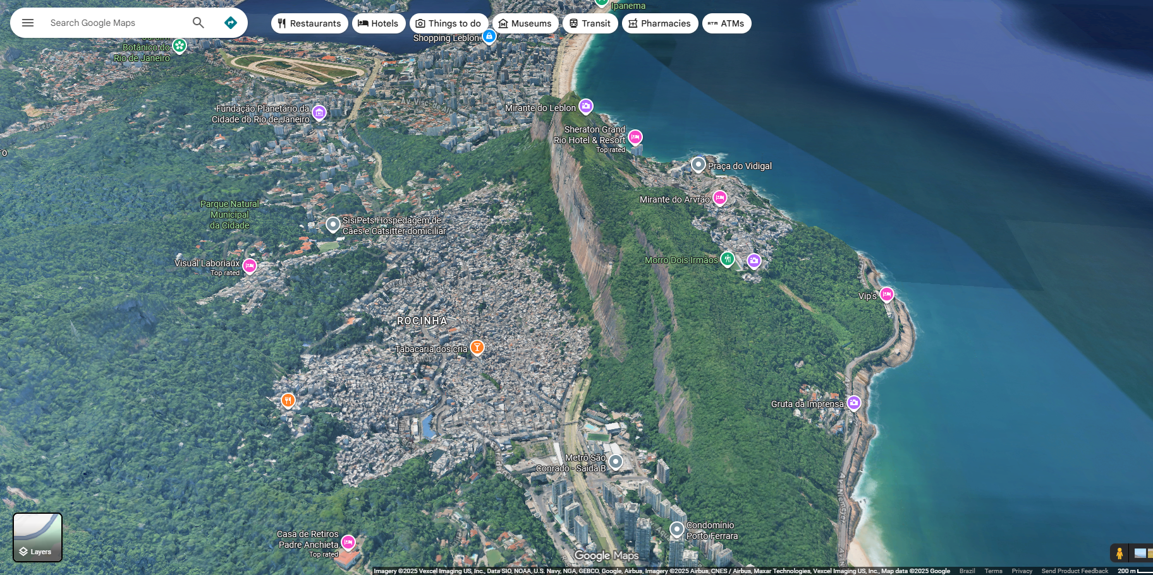Select the Gruta da Imprensa camera pin

[x=854, y=403]
